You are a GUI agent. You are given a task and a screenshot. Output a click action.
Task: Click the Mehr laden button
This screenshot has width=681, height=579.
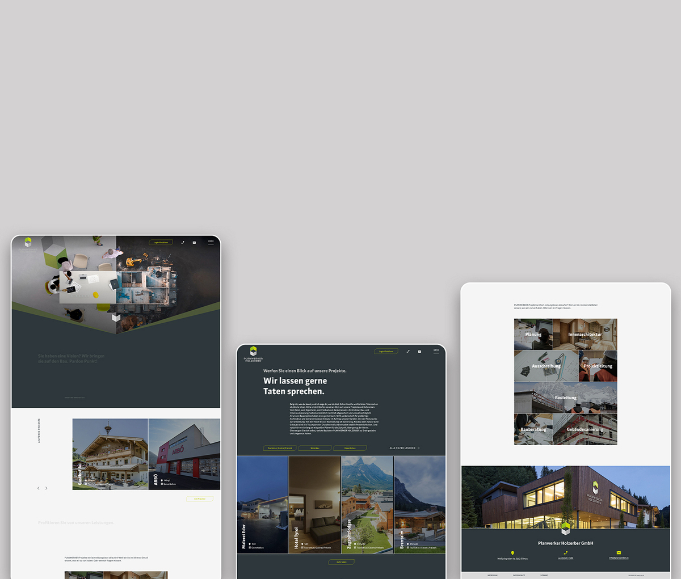(341, 562)
